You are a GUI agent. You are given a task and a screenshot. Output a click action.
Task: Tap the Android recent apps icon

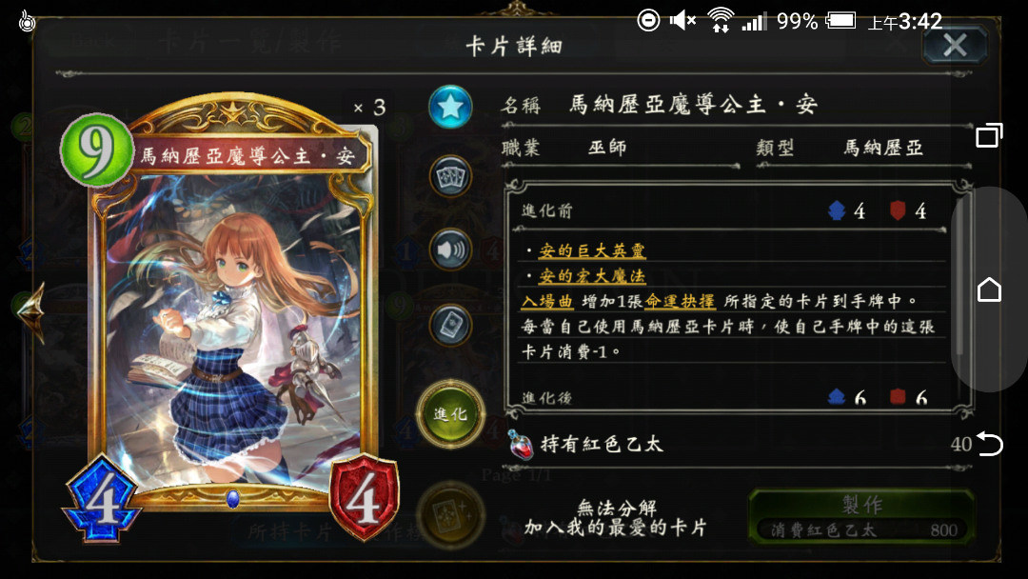(x=989, y=134)
